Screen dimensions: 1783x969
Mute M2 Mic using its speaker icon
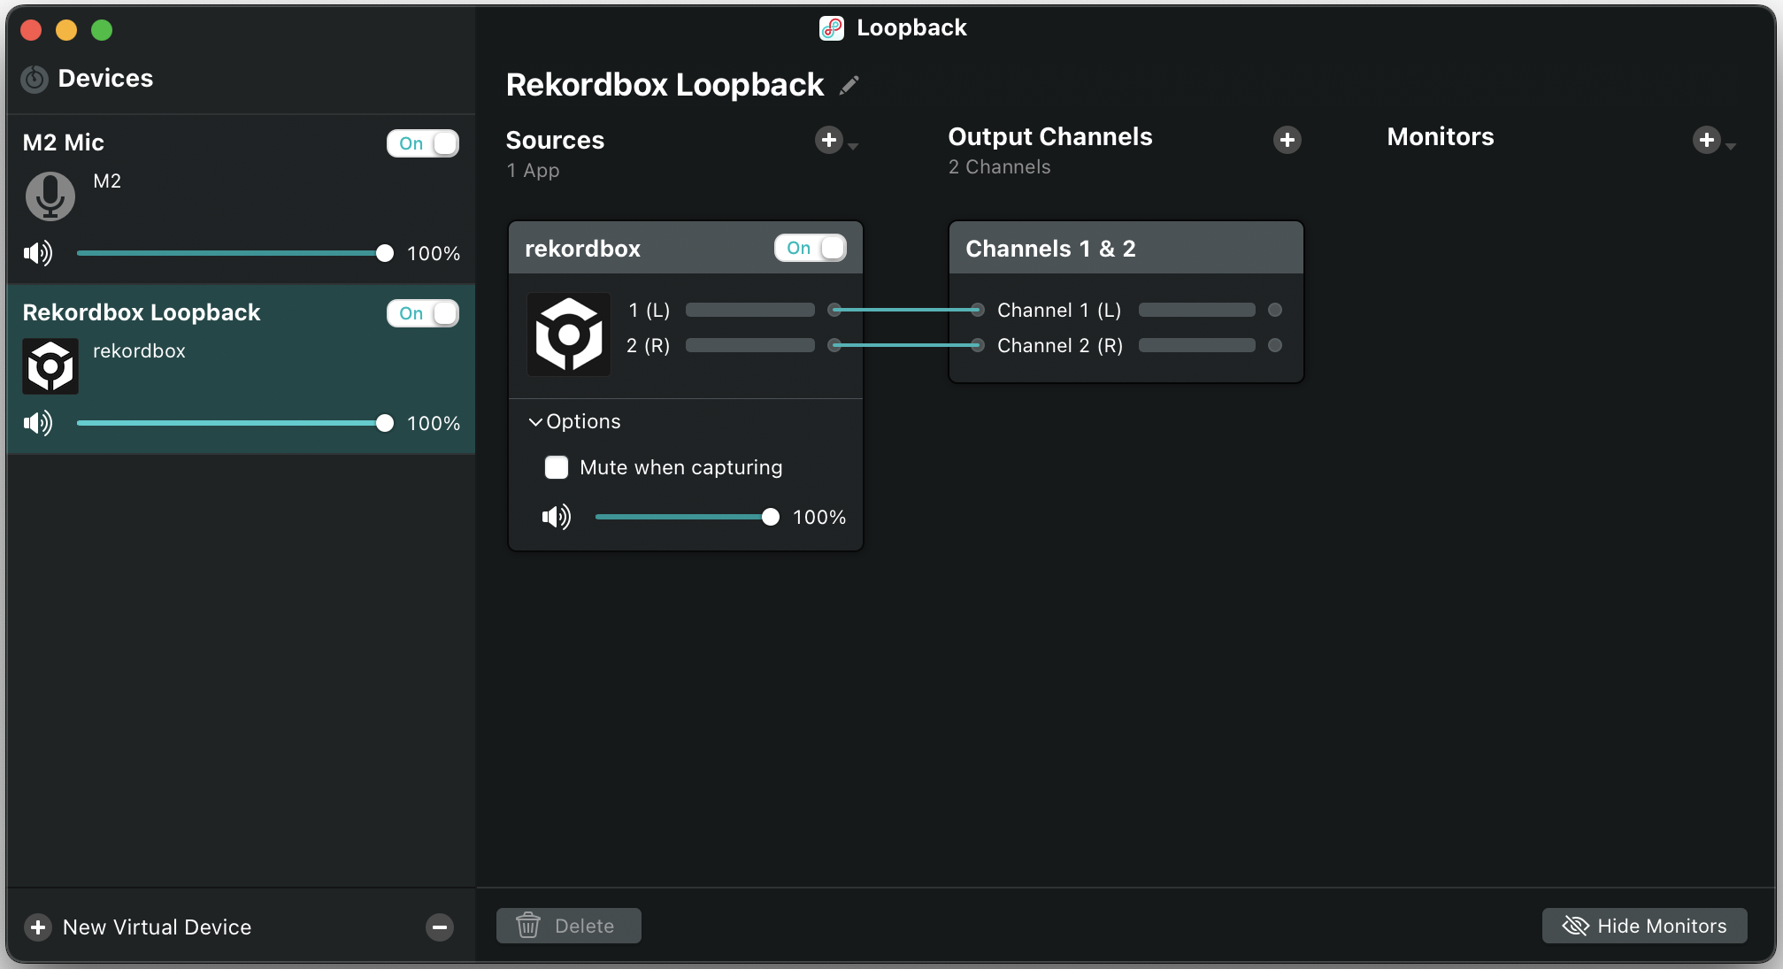click(x=38, y=253)
